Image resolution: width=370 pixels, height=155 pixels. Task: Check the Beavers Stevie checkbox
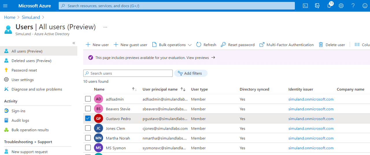pyautogui.click(x=88, y=109)
